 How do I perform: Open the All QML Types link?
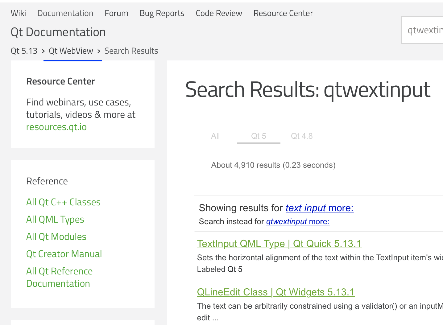coord(55,219)
